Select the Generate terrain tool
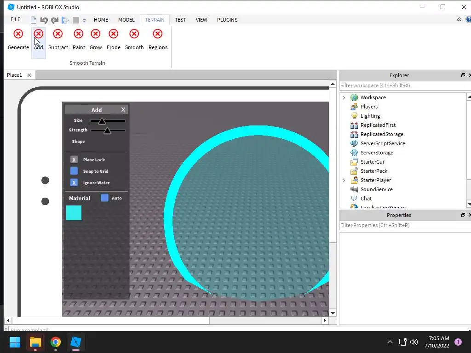The width and height of the screenshot is (471, 353). [18, 40]
